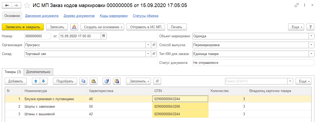Move selected row down with arrow

[43, 81]
